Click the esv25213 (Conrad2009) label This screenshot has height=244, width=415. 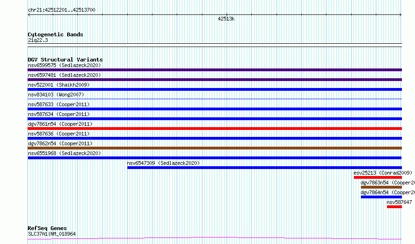[x=383, y=173]
